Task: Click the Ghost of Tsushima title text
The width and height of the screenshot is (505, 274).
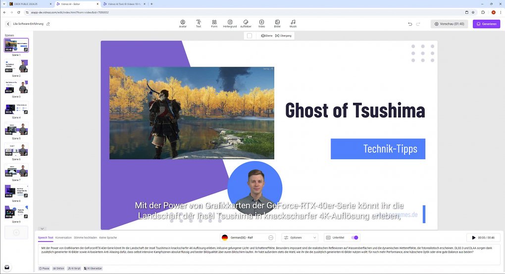Action: 355,110
